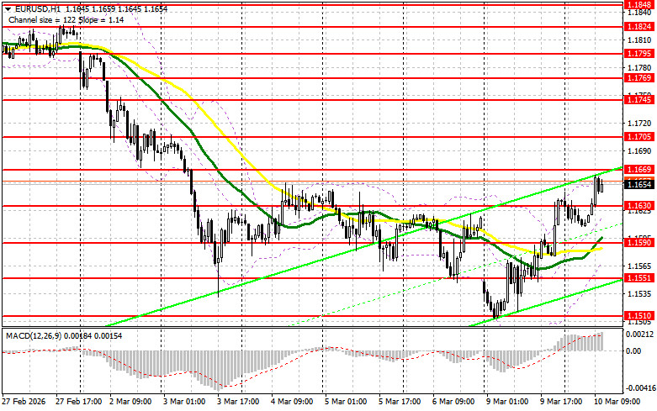The height and width of the screenshot is (411, 657).
Task: Select the 1.1824 red price level tag
Action: pyautogui.click(x=638, y=26)
